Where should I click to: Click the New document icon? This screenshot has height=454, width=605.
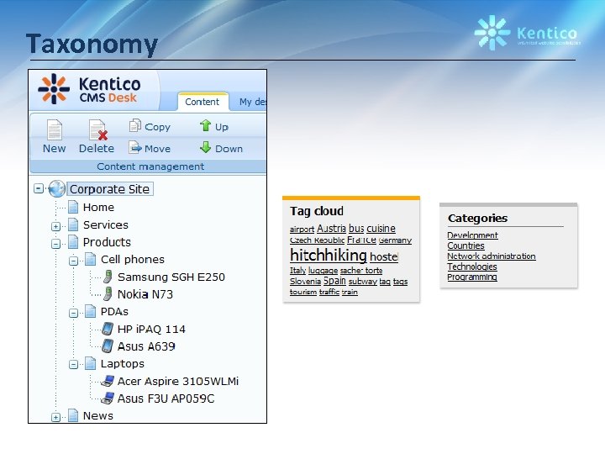tap(55, 129)
